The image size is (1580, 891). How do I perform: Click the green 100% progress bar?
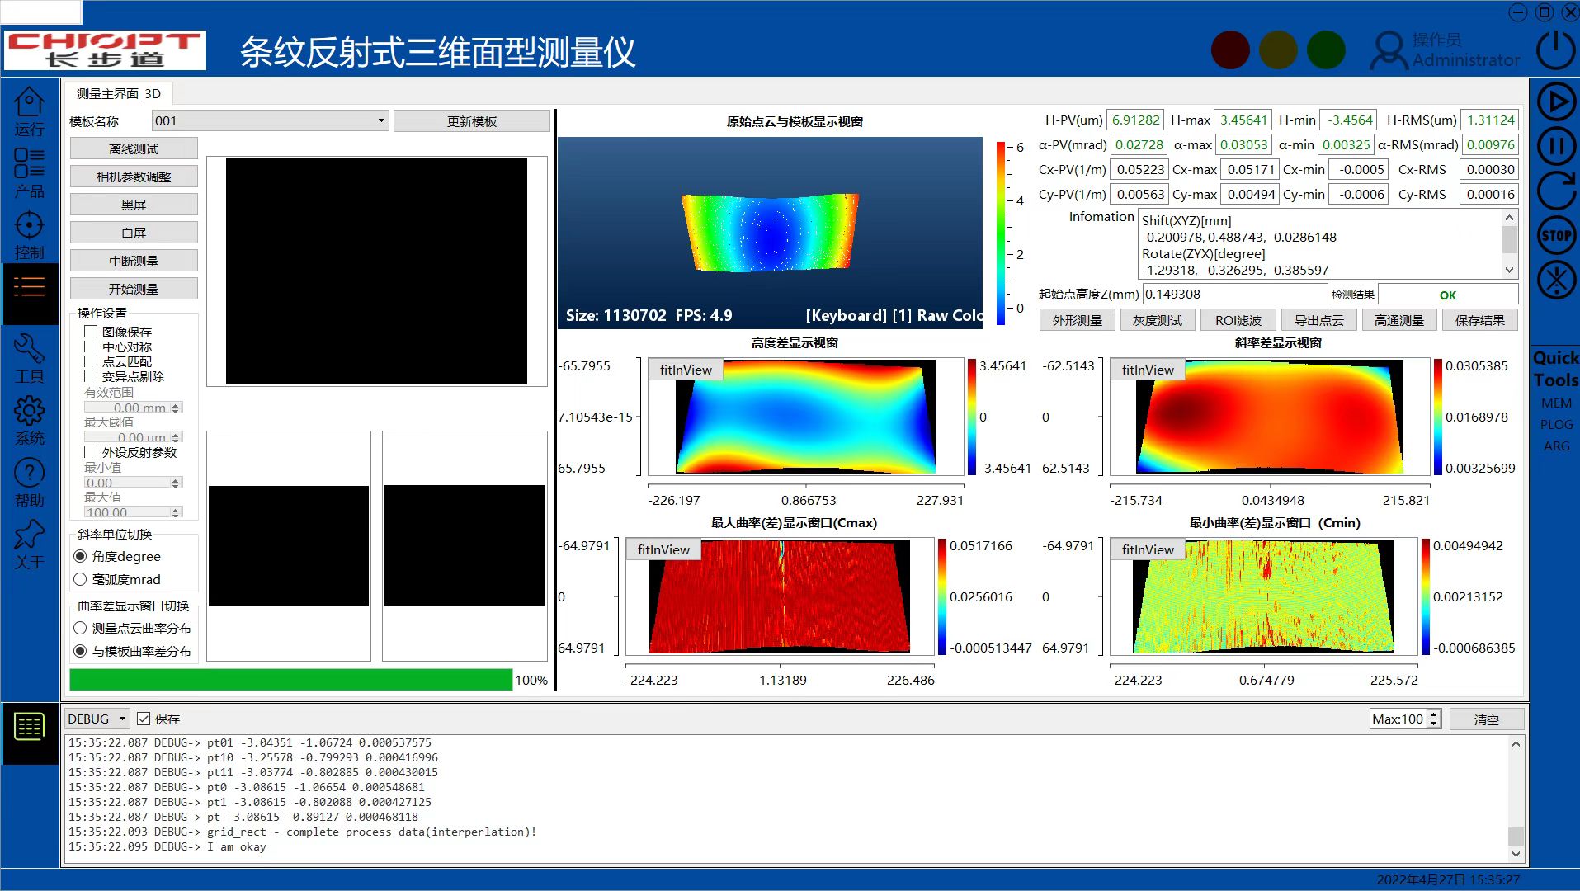tap(290, 680)
